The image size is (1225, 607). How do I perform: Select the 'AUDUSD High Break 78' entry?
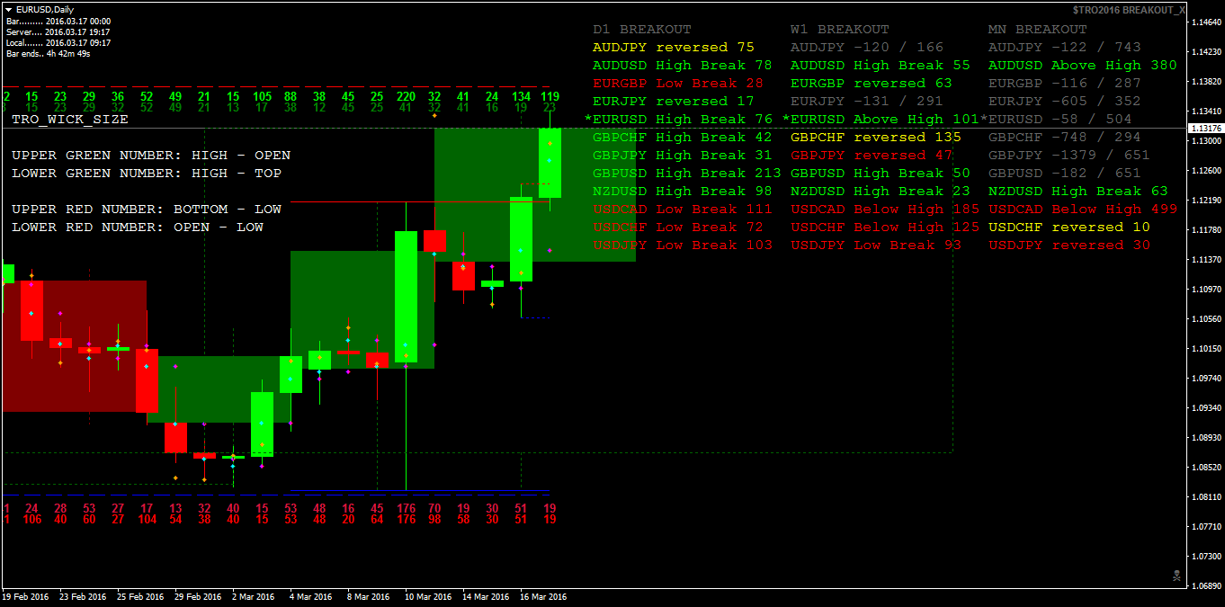683,66
